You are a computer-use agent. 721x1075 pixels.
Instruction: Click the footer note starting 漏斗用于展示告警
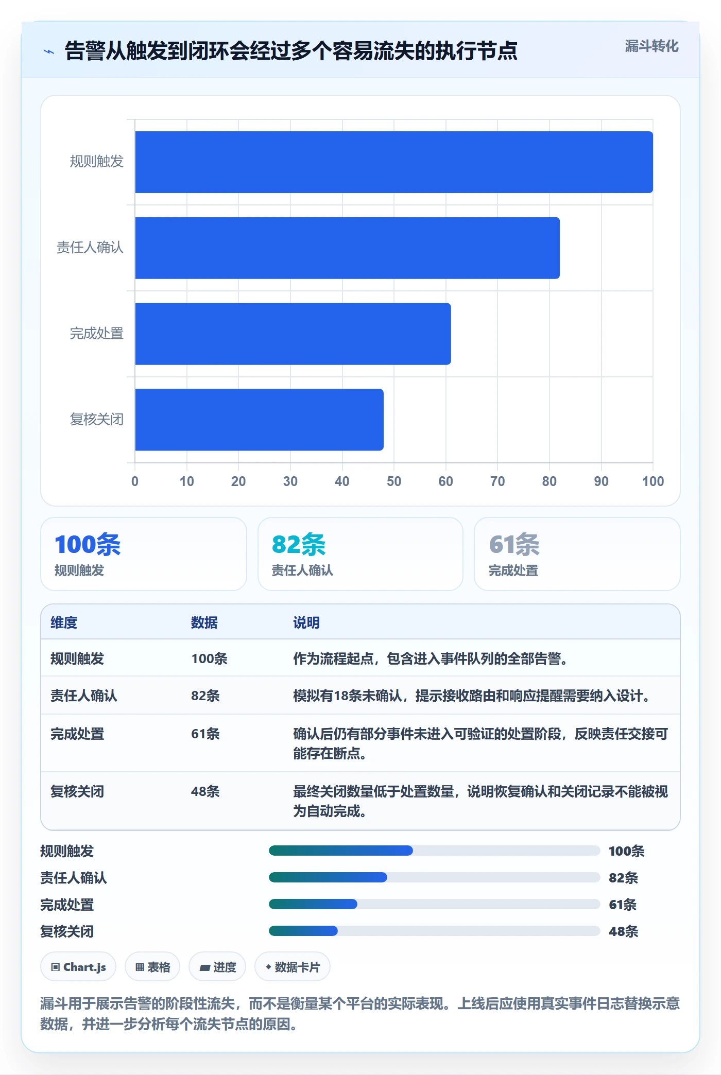click(x=360, y=1014)
